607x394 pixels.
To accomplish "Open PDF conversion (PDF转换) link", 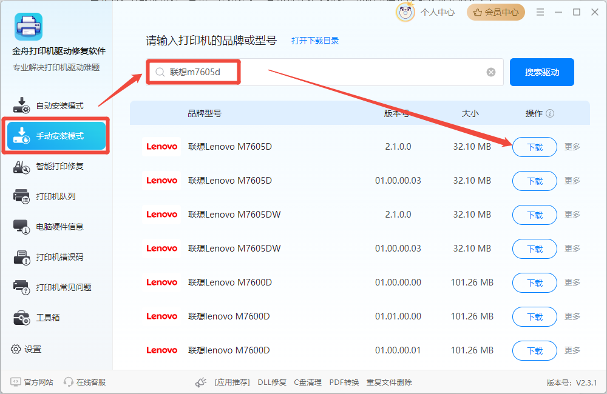I will click(344, 382).
